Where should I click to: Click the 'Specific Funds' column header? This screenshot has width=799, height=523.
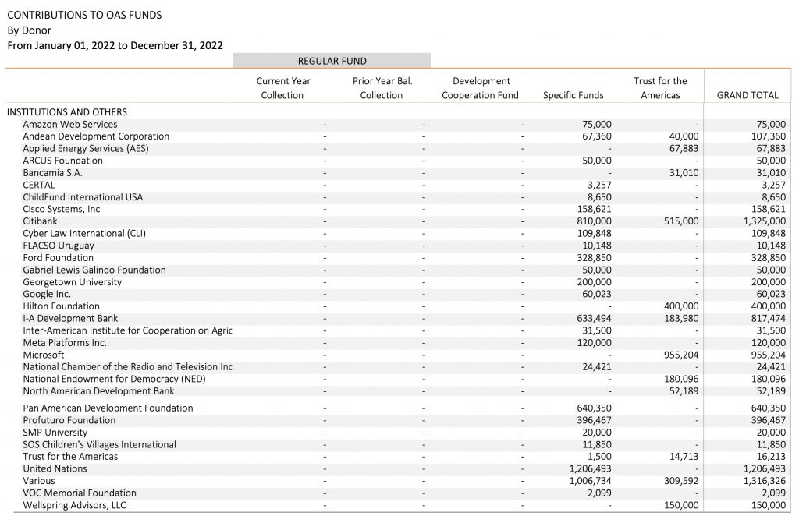click(x=574, y=95)
